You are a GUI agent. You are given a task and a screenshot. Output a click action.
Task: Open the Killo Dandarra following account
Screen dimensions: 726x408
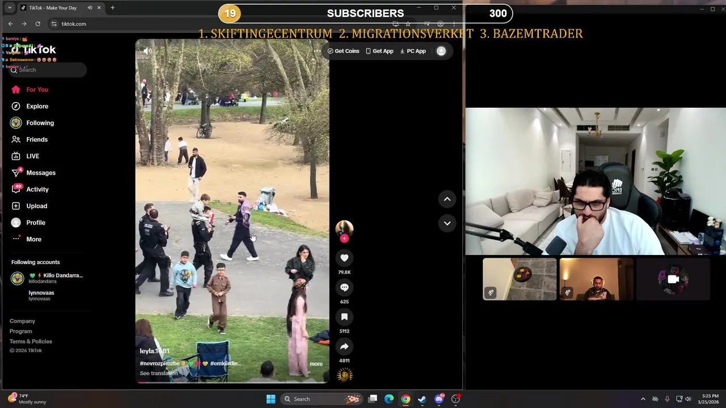tap(48, 278)
